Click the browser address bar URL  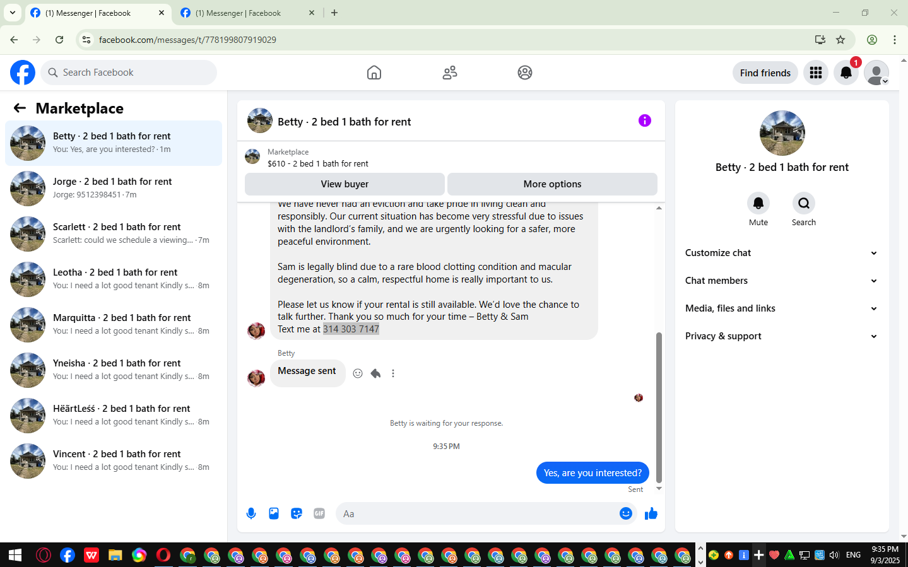pyautogui.click(x=187, y=40)
